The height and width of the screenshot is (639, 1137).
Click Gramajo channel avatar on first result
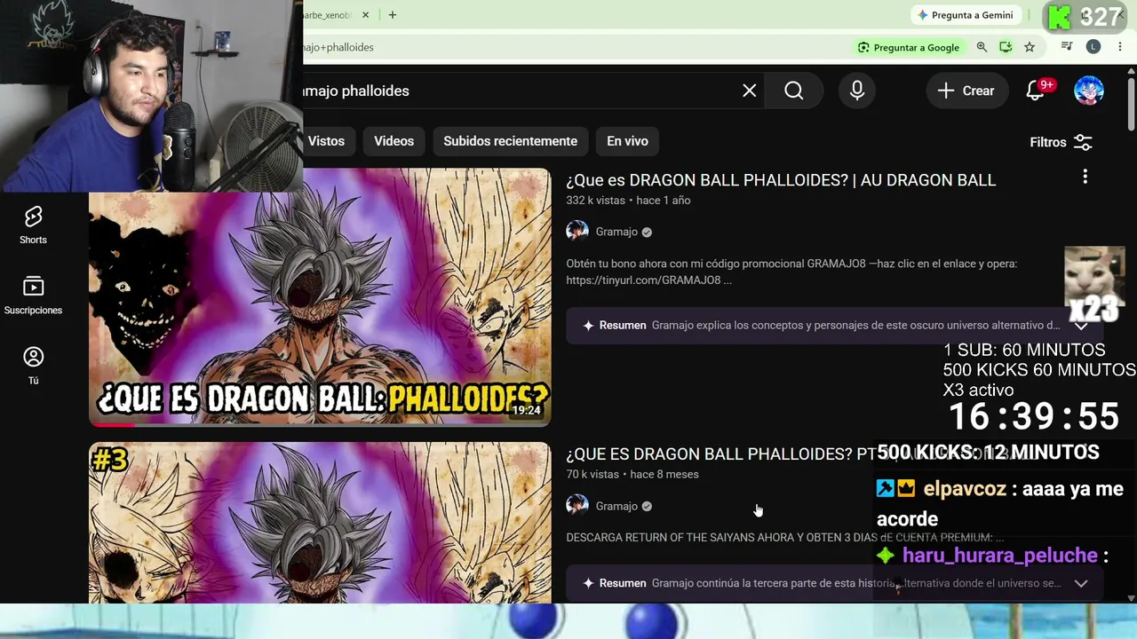click(577, 232)
